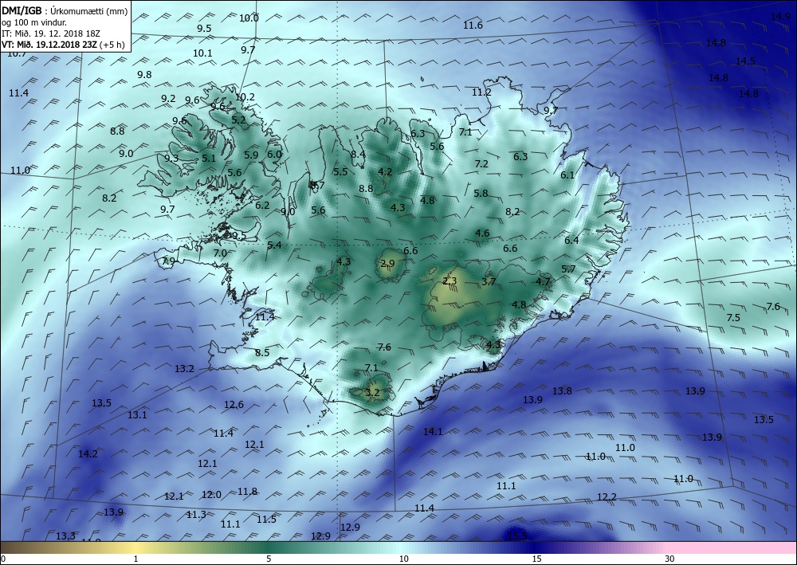The width and height of the screenshot is (797, 565).
Task: Click the 11.8 value on the map
Action: (248, 492)
